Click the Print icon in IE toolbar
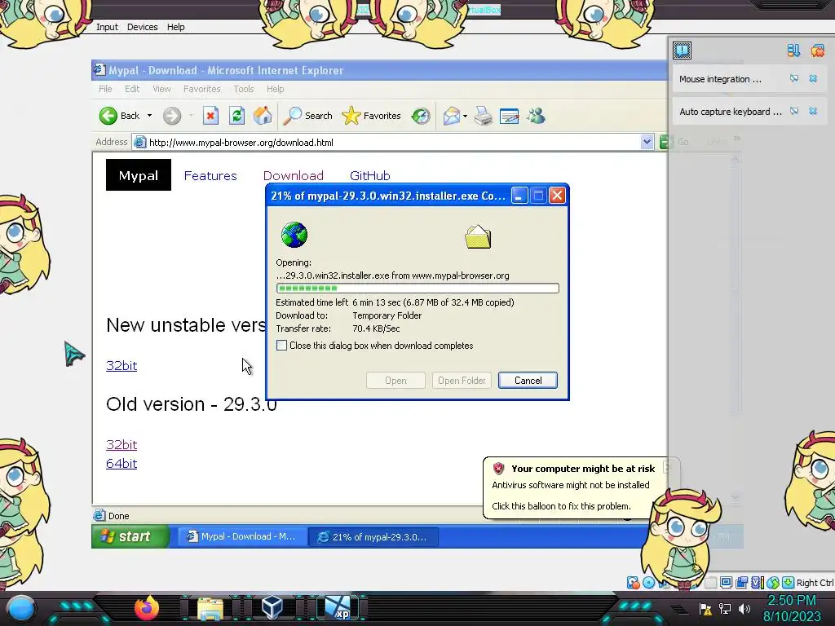Viewport: 835px width, 626px height. click(x=484, y=116)
